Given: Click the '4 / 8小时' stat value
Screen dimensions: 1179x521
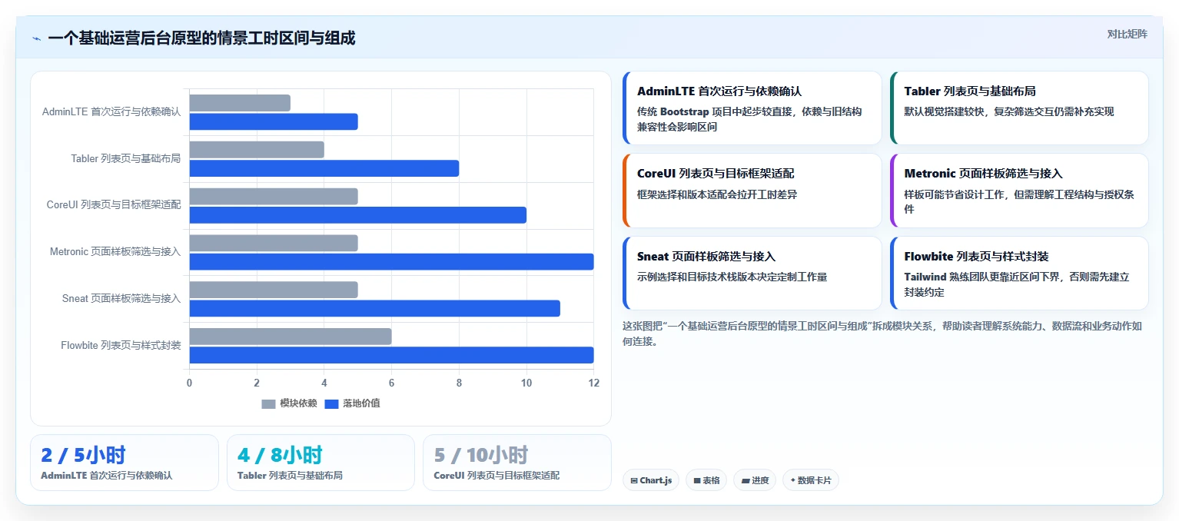Looking at the screenshot, I should (280, 456).
